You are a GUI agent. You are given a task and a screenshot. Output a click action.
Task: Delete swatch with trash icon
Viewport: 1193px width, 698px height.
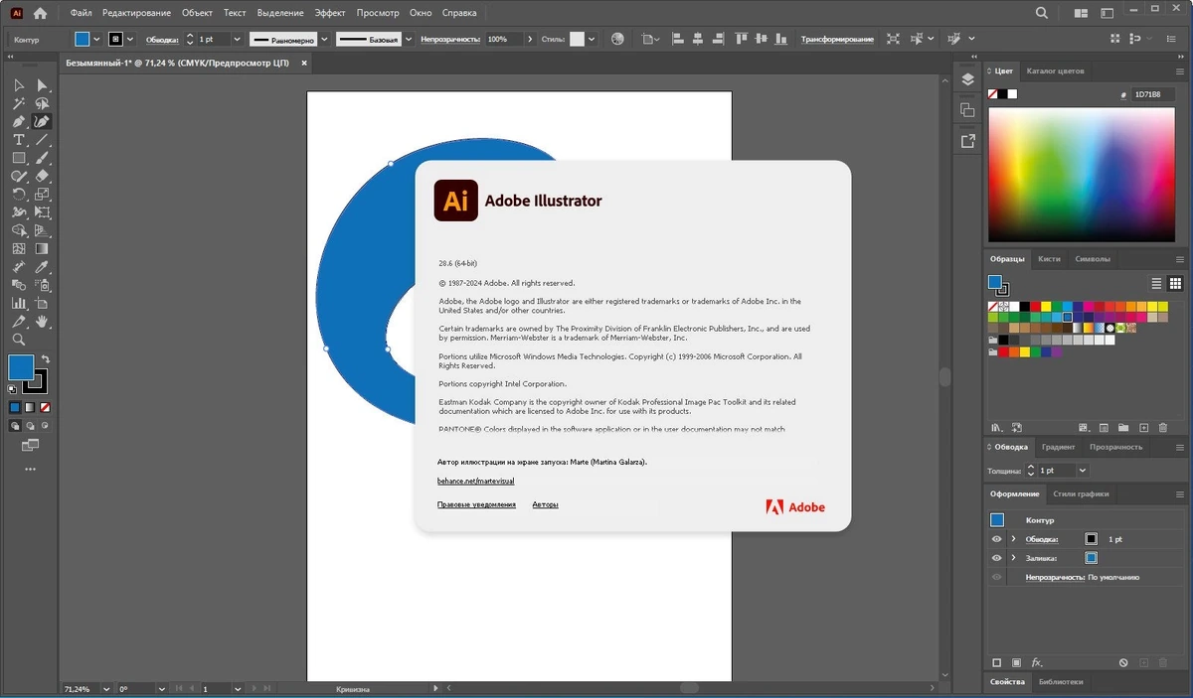click(1161, 428)
